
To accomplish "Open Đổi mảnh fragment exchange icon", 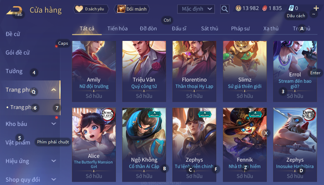I will pos(121,9).
